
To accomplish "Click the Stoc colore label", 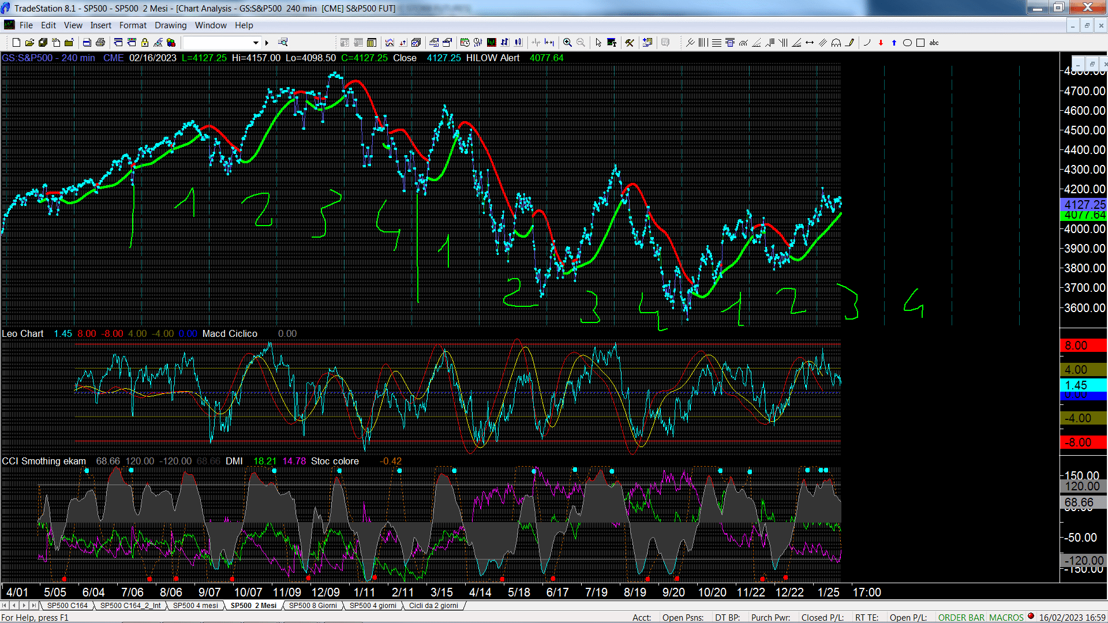I will pyautogui.click(x=335, y=461).
